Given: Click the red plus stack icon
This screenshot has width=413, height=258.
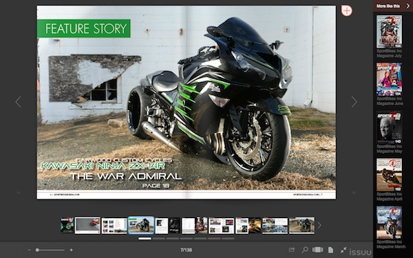Looking at the screenshot, I should [x=346, y=10].
